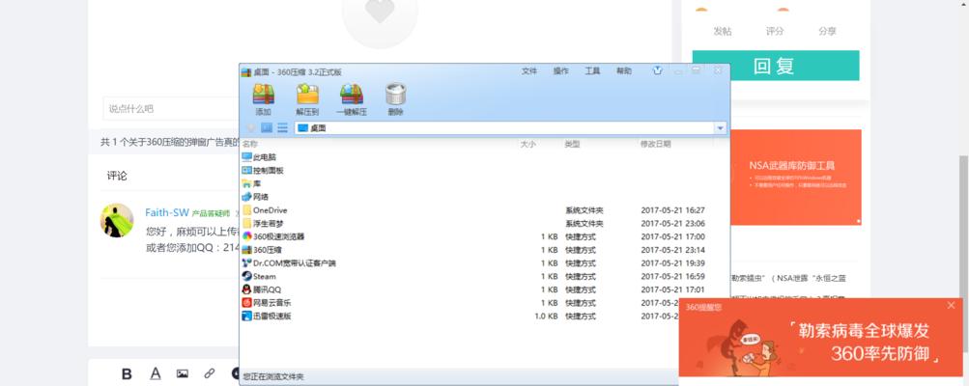Click 快捷方式 type in the Steam row

click(x=581, y=277)
